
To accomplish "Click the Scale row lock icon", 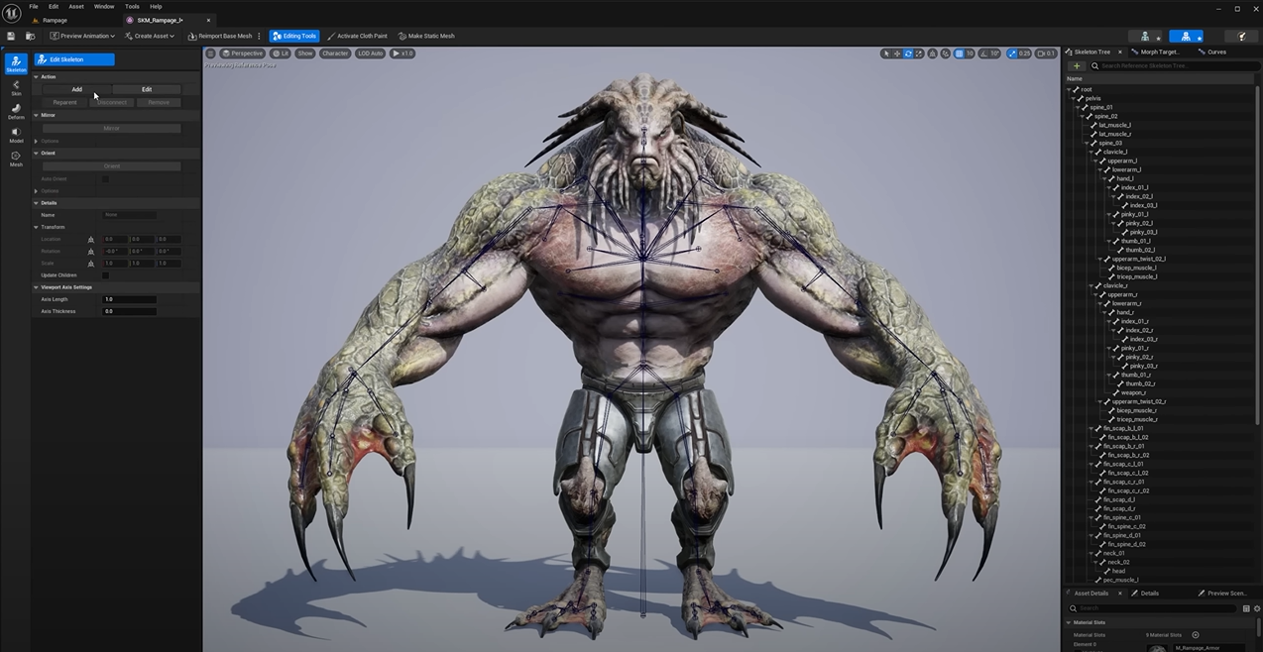I will coord(91,264).
